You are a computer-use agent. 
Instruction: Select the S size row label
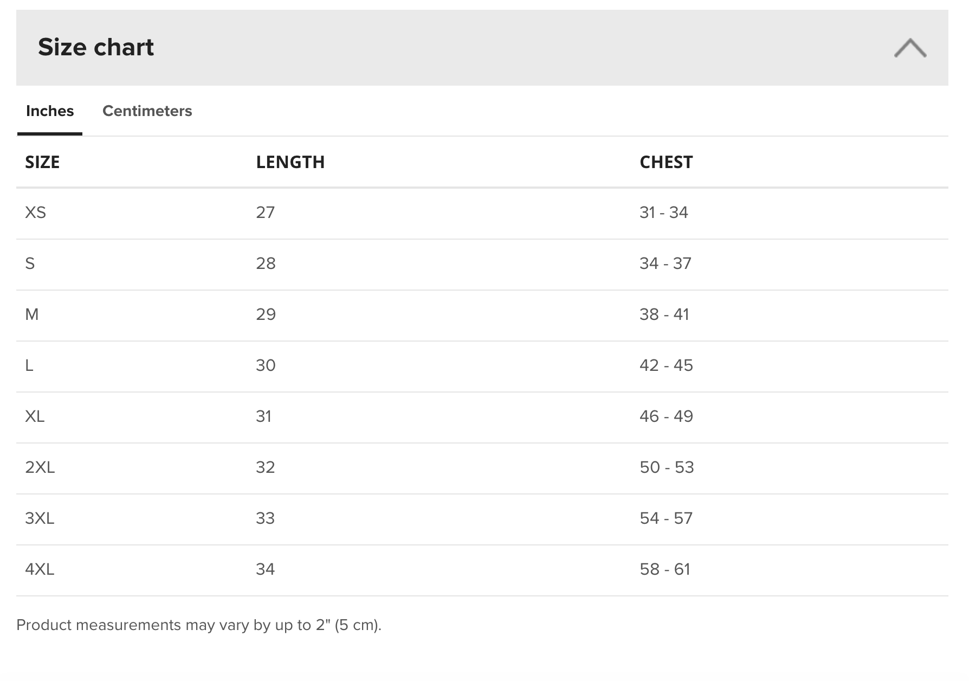tap(30, 264)
